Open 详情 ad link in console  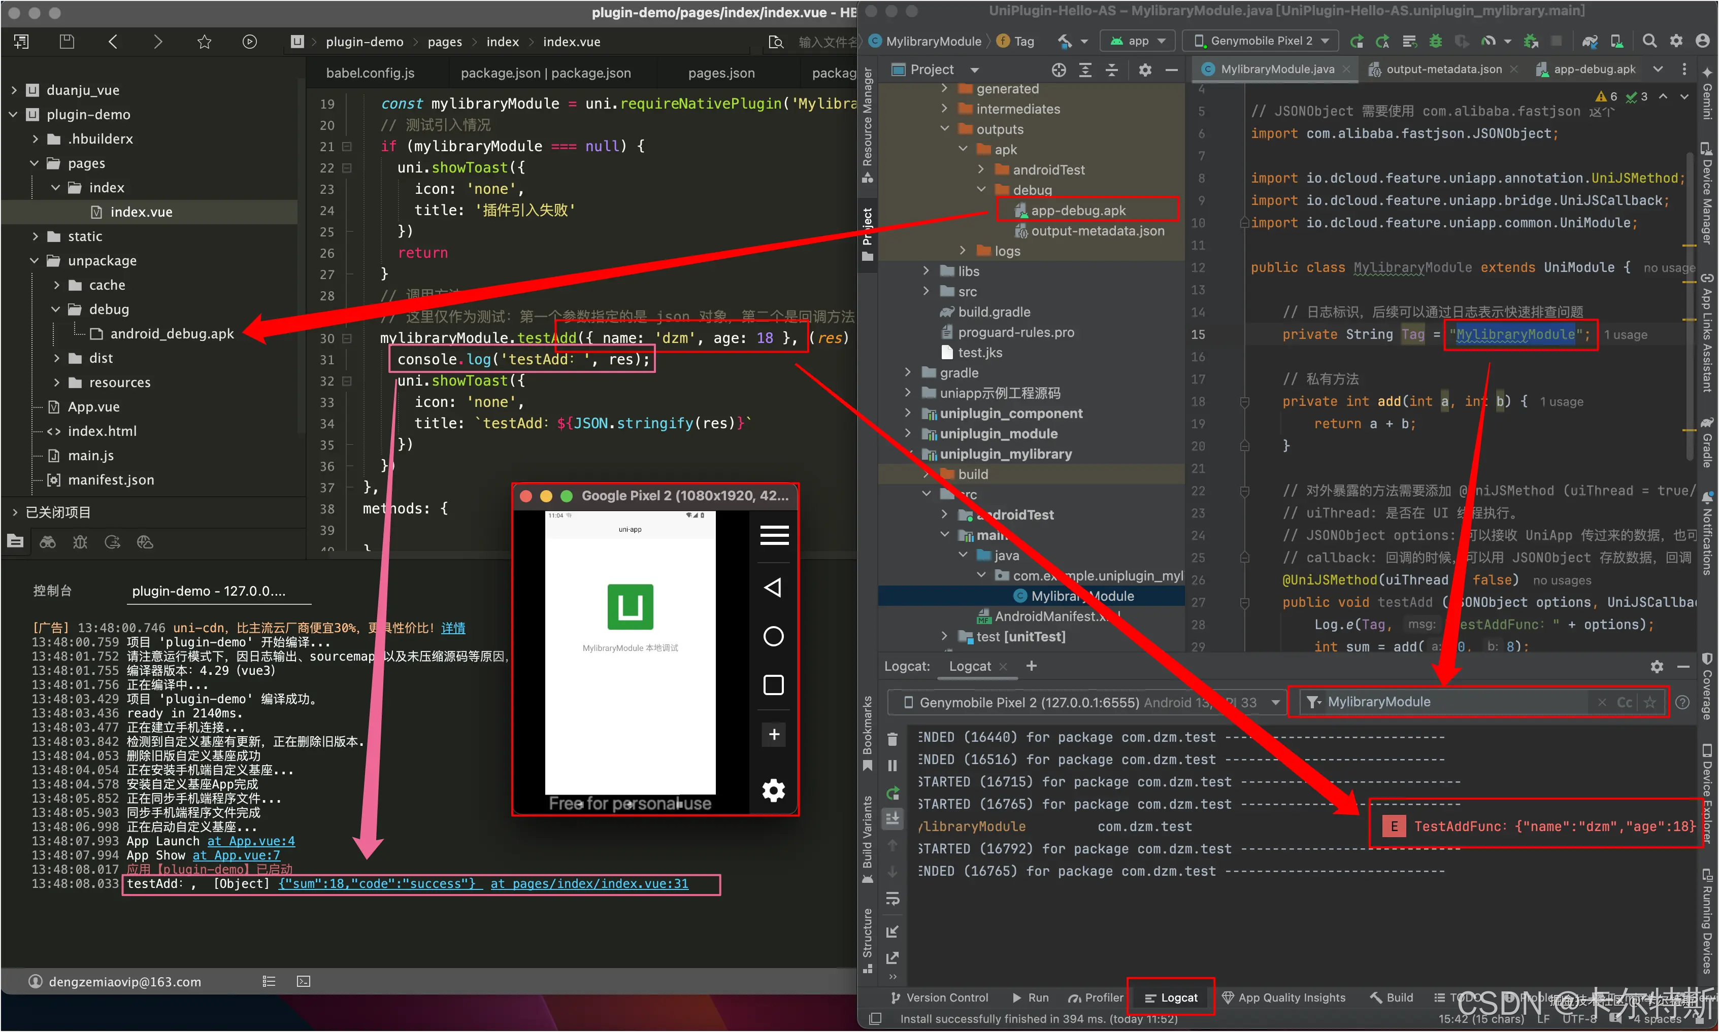(x=453, y=628)
